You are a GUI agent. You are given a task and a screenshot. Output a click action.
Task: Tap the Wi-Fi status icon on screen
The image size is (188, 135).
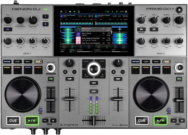117,12
